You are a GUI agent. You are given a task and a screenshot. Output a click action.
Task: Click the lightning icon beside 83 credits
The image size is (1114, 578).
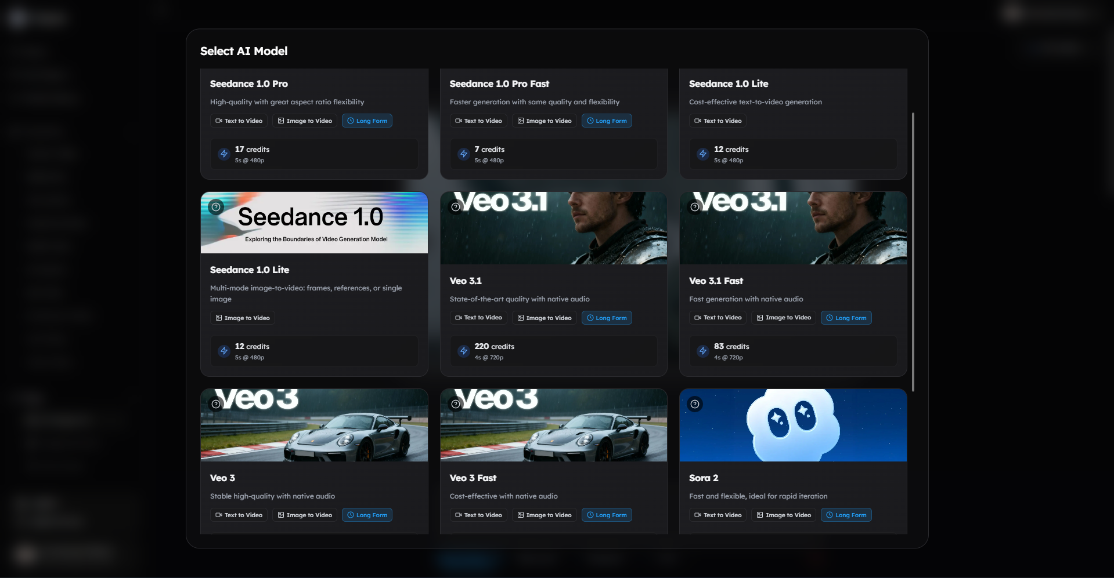click(x=703, y=351)
